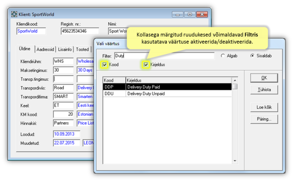Click the Klient window title bar app icon
This screenshot has width=293, height=181.
(14, 14)
